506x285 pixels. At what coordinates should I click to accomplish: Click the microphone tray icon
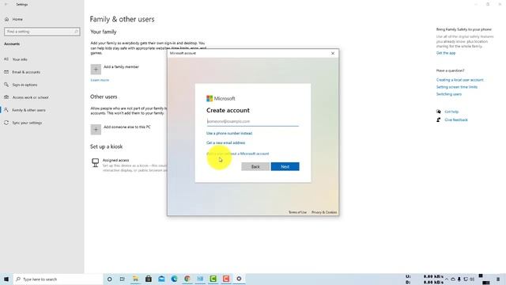pos(459,279)
